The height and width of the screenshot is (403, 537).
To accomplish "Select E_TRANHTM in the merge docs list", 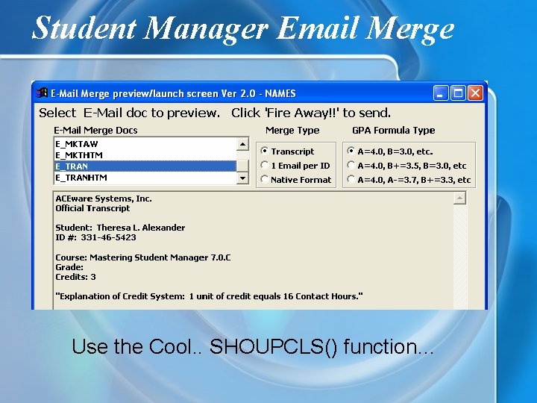I will coord(145,178).
